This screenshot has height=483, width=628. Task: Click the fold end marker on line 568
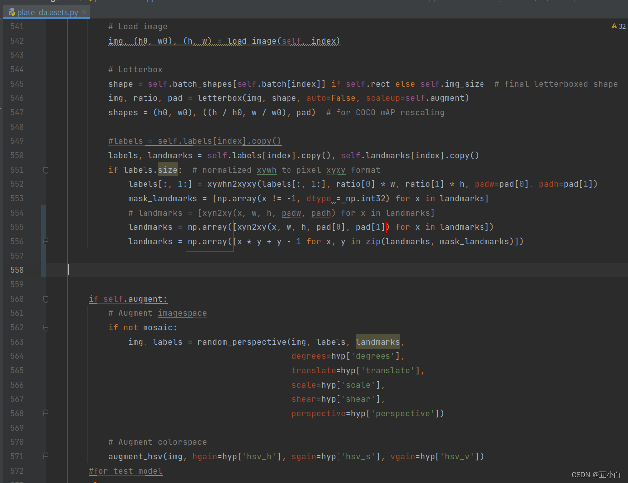(46, 413)
